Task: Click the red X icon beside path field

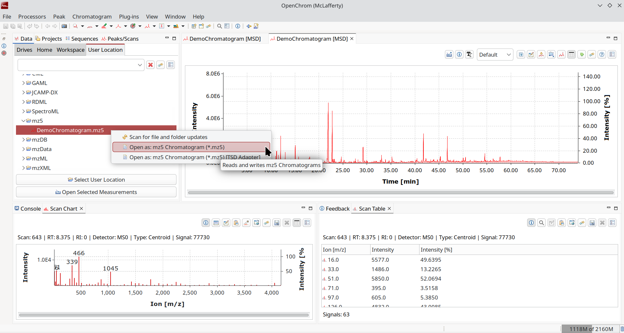Action: coord(150,65)
